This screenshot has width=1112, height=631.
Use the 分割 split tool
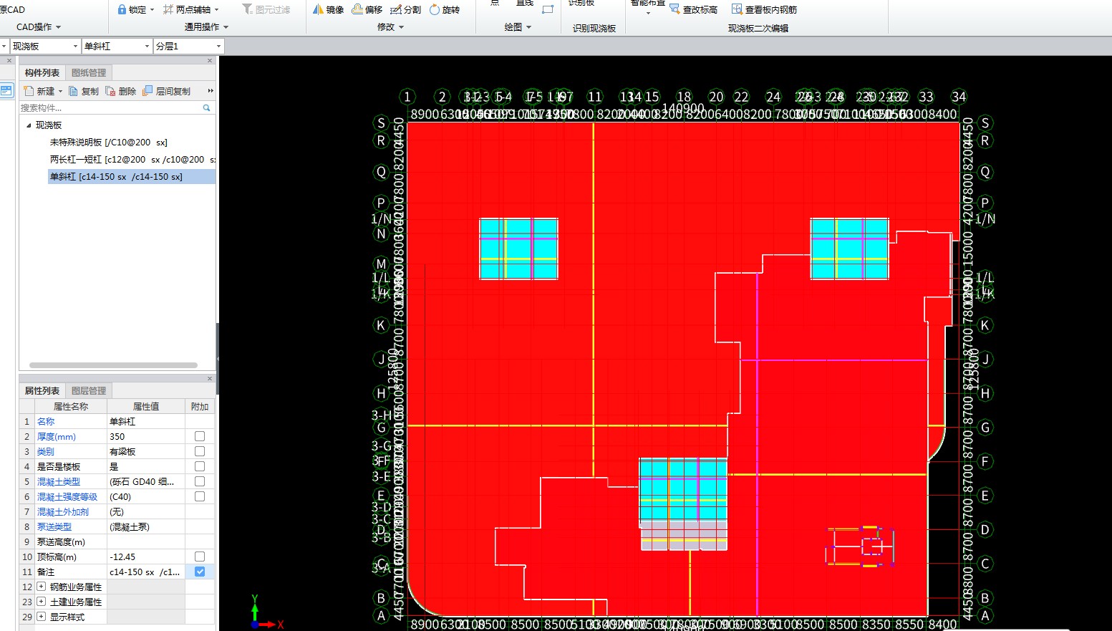[405, 9]
